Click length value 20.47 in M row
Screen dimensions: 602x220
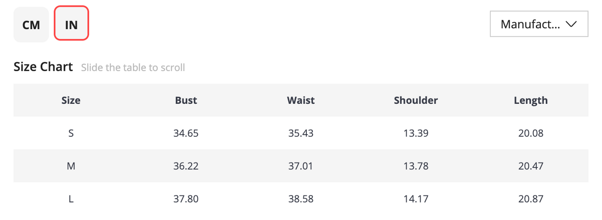pos(531,166)
